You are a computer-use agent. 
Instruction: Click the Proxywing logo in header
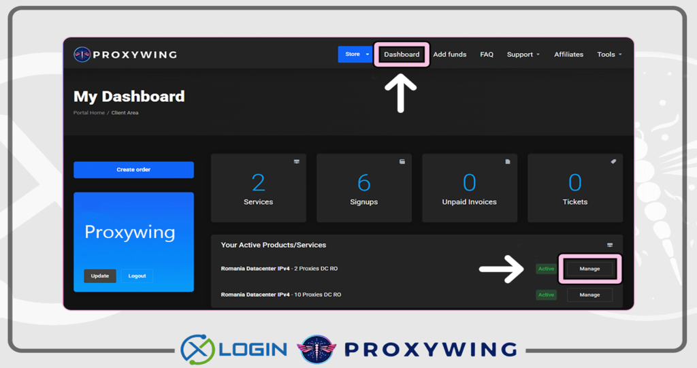pyautogui.click(x=125, y=54)
